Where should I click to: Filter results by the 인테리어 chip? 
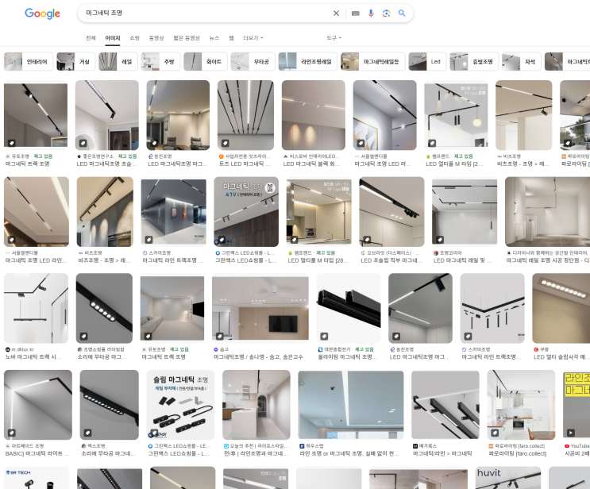tap(29, 62)
